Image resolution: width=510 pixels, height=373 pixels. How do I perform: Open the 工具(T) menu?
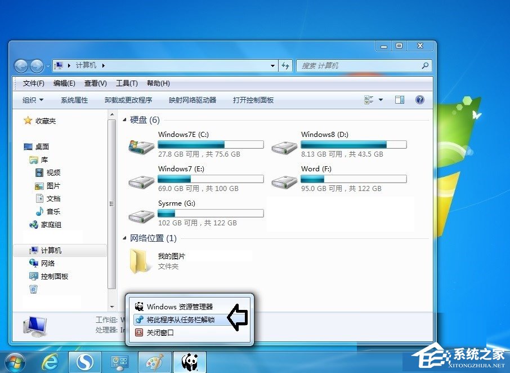[126, 83]
